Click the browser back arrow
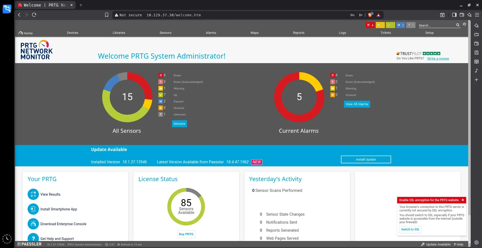Viewport: 482px width, 248px height. (x=19, y=15)
